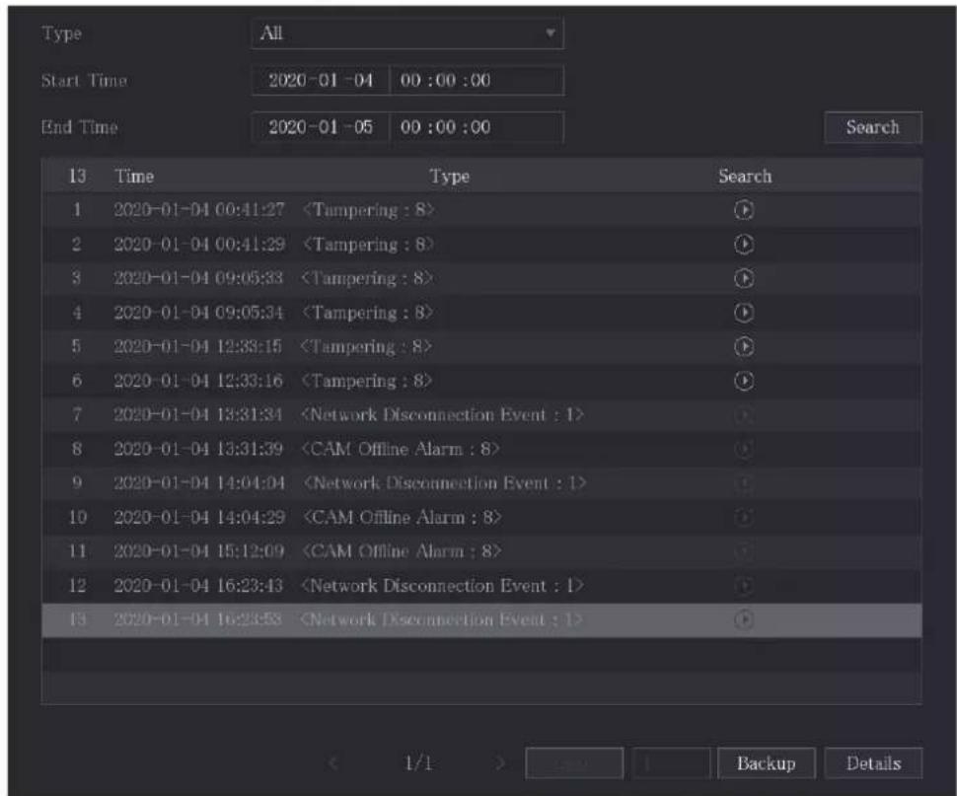The height and width of the screenshot is (796, 957).
Task: Play recording for event at 00:41:29
Action: pyautogui.click(x=743, y=244)
